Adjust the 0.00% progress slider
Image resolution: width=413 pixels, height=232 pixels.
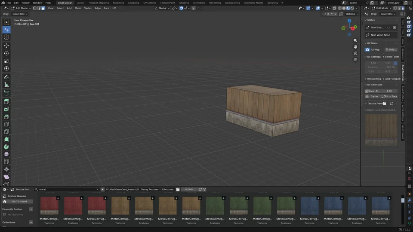tap(189, 189)
